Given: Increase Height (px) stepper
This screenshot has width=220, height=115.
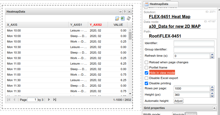Looking at the screenshot, I should [212, 93].
